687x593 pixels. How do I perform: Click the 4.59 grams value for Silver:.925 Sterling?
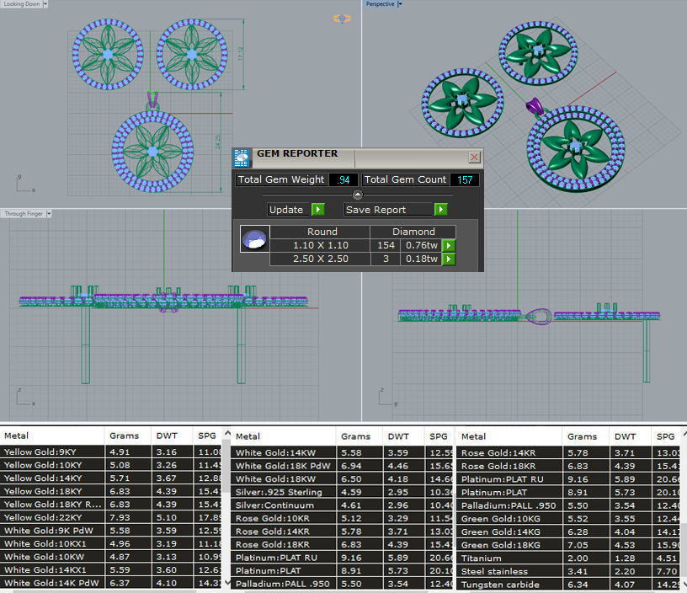click(x=351, y=492)
